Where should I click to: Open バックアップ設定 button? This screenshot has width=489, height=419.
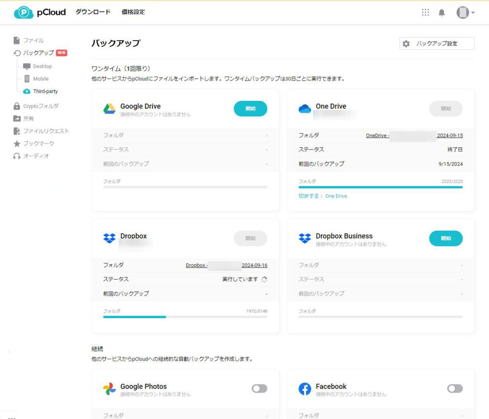[436, 43]
